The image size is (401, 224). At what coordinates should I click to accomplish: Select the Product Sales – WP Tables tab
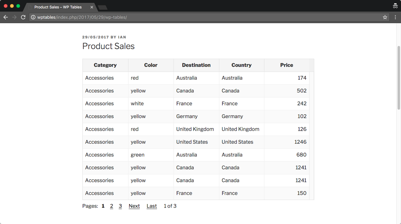(x=60, y=7)
